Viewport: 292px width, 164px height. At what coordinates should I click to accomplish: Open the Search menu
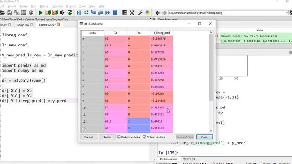(11, 6)
